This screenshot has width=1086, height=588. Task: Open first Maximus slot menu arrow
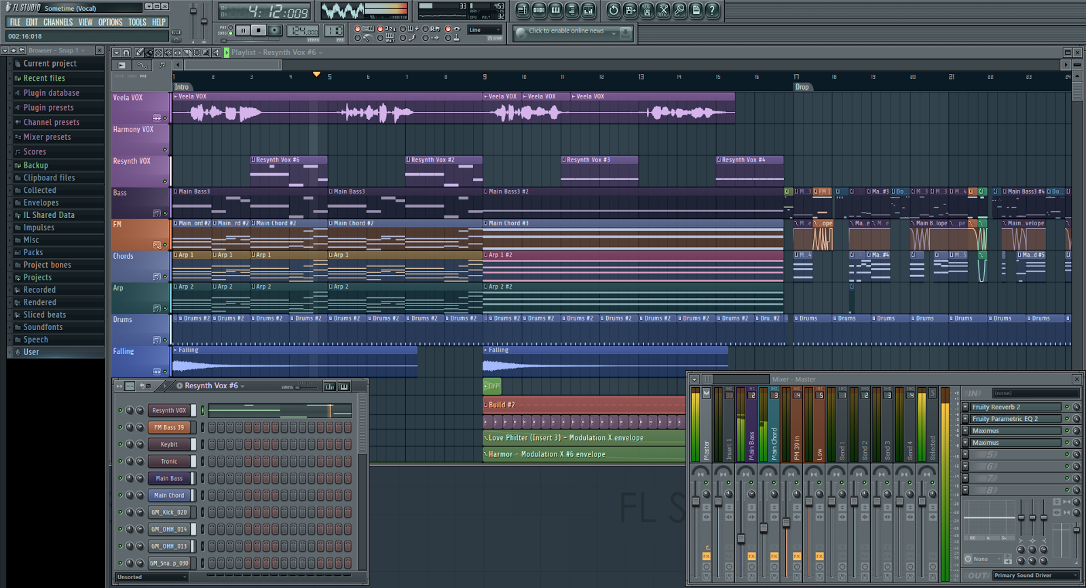coord(965,430)
